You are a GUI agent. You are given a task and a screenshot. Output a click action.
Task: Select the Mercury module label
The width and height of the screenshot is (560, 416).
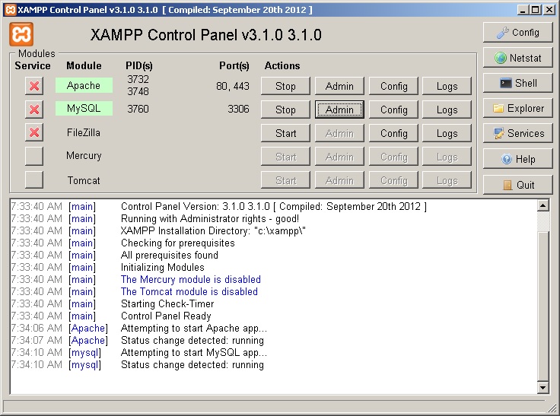point(84,156)
